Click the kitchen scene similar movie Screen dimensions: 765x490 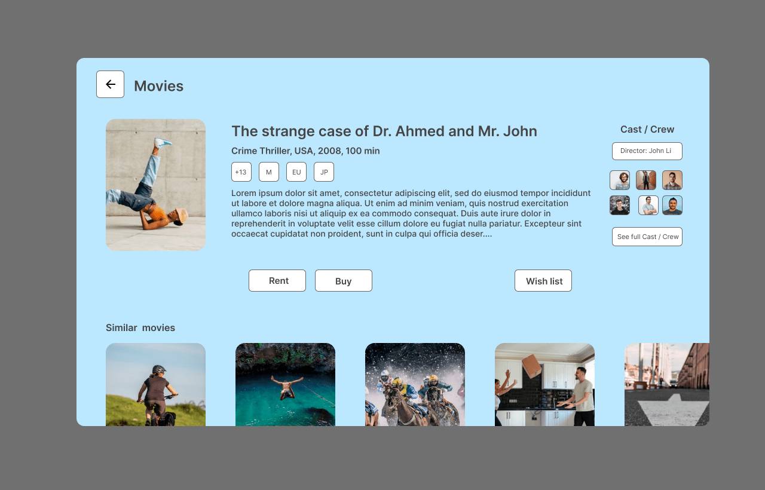pos(544,384)
